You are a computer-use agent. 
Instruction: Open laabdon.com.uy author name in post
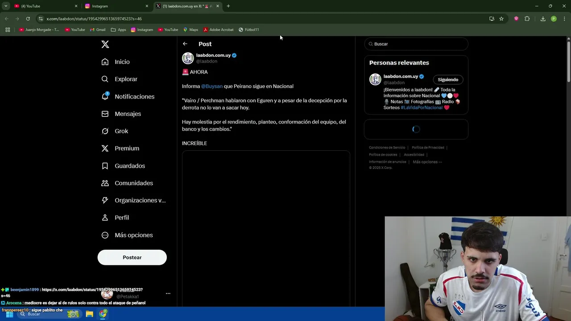pos(213,55)
